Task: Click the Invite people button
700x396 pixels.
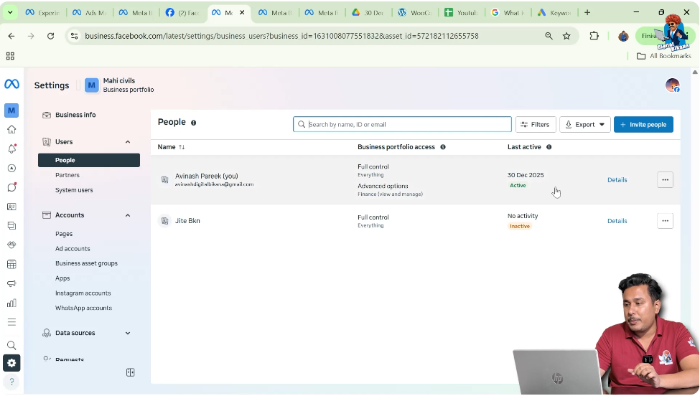Action: click(643, 124)
